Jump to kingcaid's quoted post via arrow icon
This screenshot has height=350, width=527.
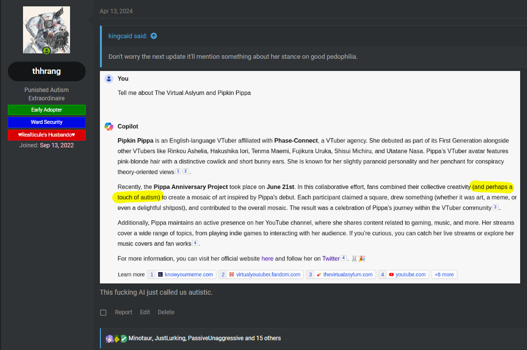pyautogui.click(x=154, y=36)
